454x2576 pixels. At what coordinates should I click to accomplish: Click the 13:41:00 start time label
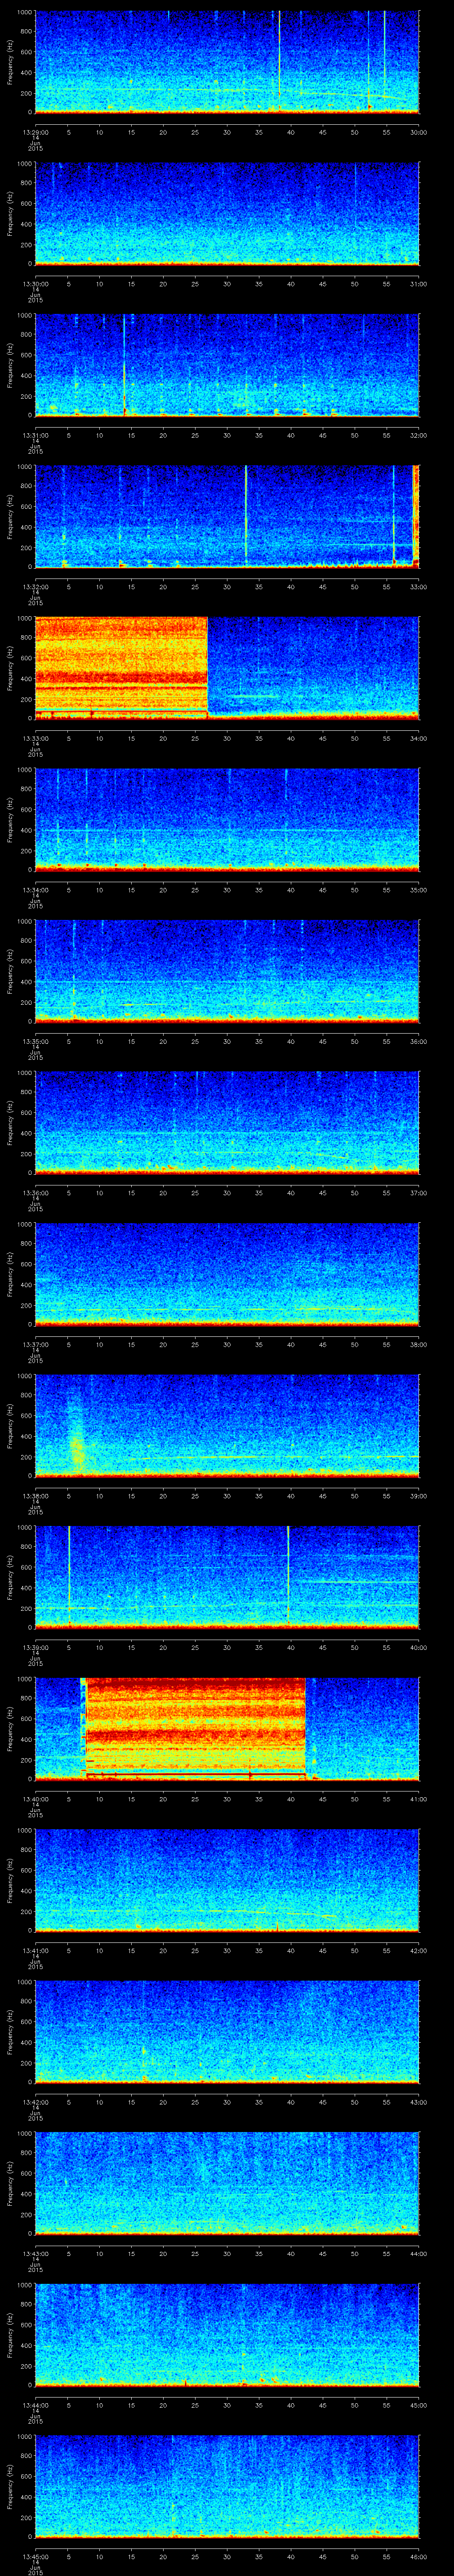point(35,1950)
